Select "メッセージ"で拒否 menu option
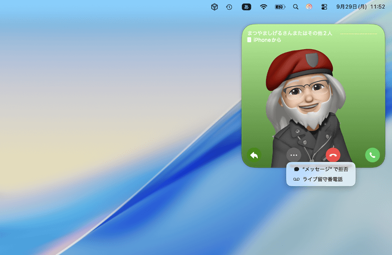Viewport: 392px width, 255px height. (321, 169)
